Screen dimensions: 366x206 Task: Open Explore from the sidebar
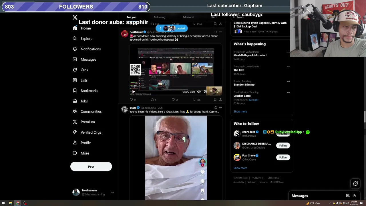[x=82, y=39]
